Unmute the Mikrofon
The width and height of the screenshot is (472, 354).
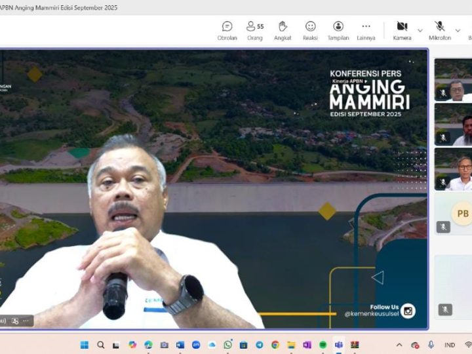[439, 30]
